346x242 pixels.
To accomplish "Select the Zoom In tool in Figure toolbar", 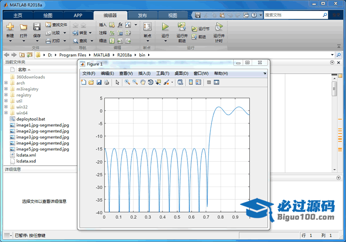I will pyautogui.click(x=127, y=82).
